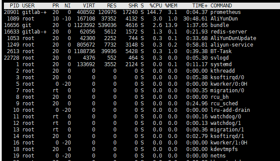Screen dimensions: 280x161
Task: Click the SHR column header
Action: 133,6
